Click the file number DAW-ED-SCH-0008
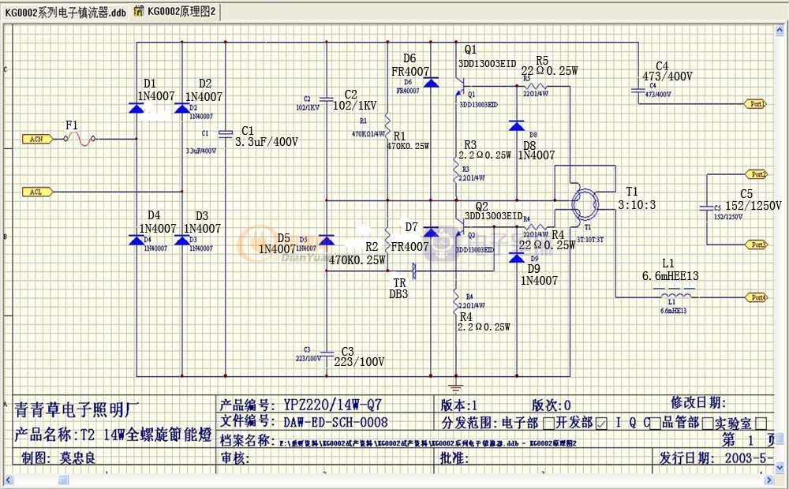The height and width of the screenshot is (489, 789). click(335, 422)
